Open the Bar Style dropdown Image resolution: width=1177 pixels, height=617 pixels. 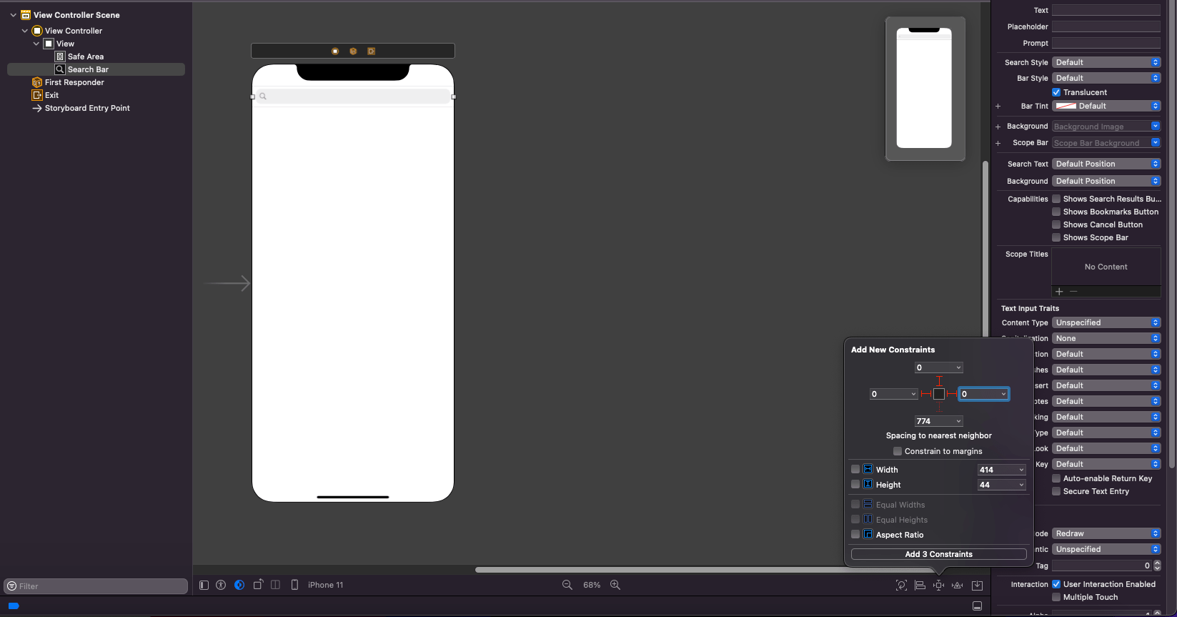(x=1106, y=78)
